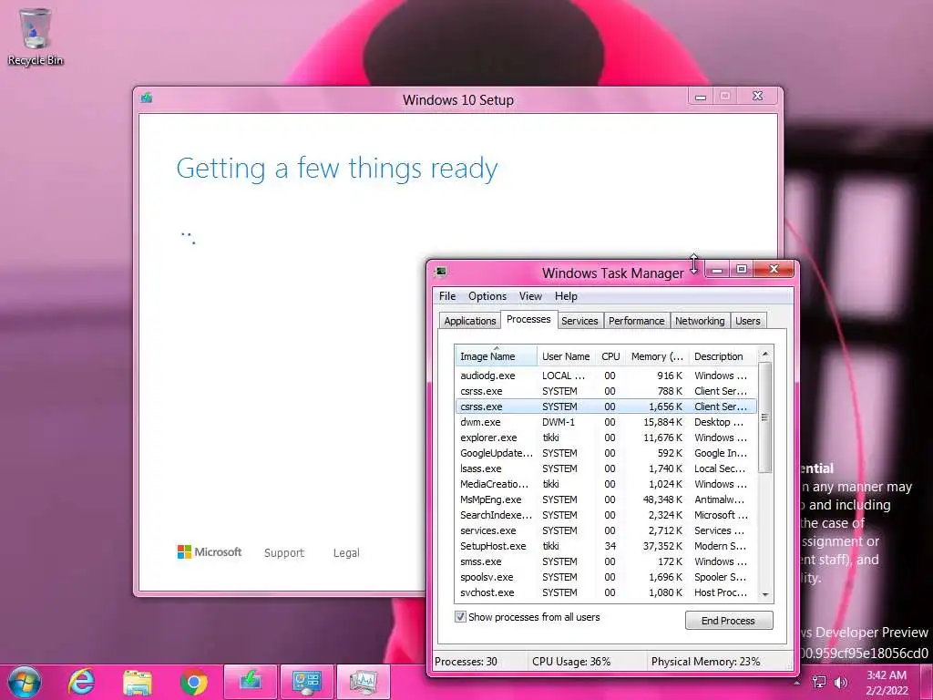933x700 pixels.
Task: Click the CPU Usage: 36% status entry
Action: (571, 662)
